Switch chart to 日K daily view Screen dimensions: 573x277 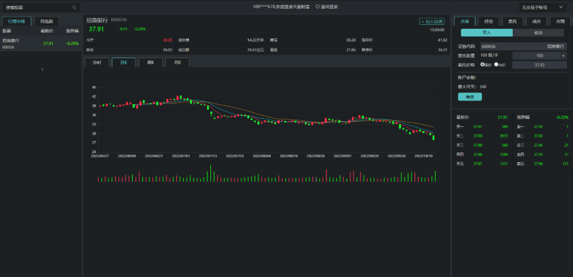tap(124, 63)
